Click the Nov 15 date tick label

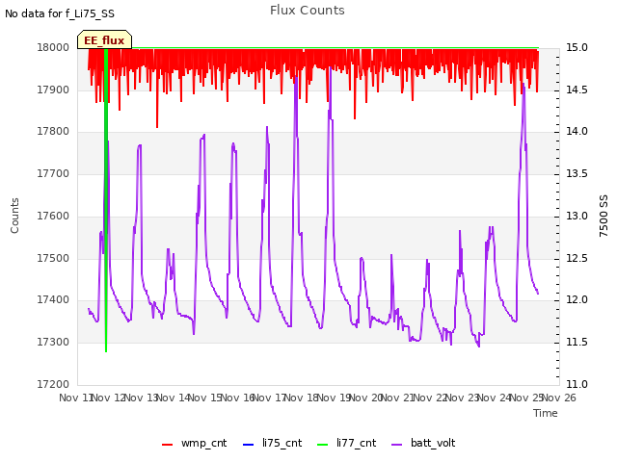[205, 398]
